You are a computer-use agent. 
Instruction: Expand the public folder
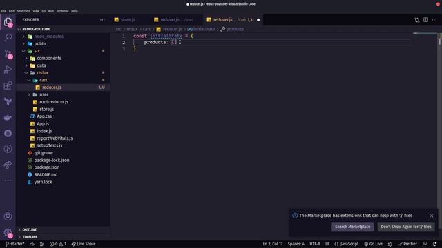pyautogui.click(x=40, y=43)
